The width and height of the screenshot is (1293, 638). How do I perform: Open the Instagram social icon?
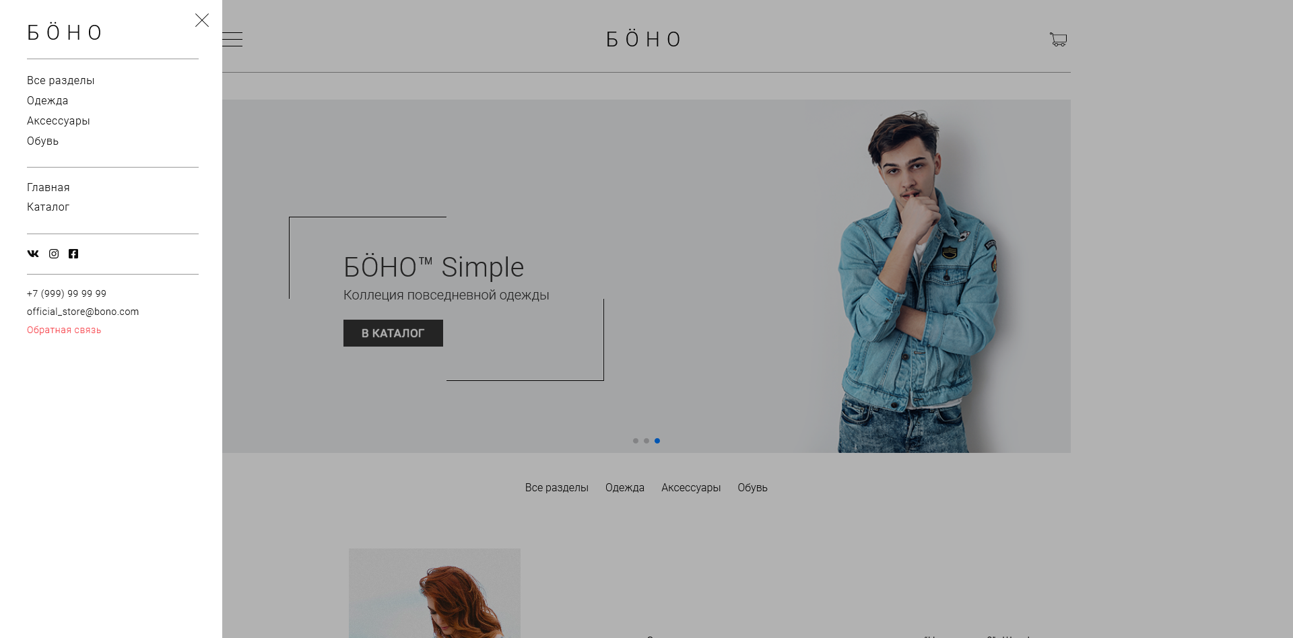tap(54, 254)
